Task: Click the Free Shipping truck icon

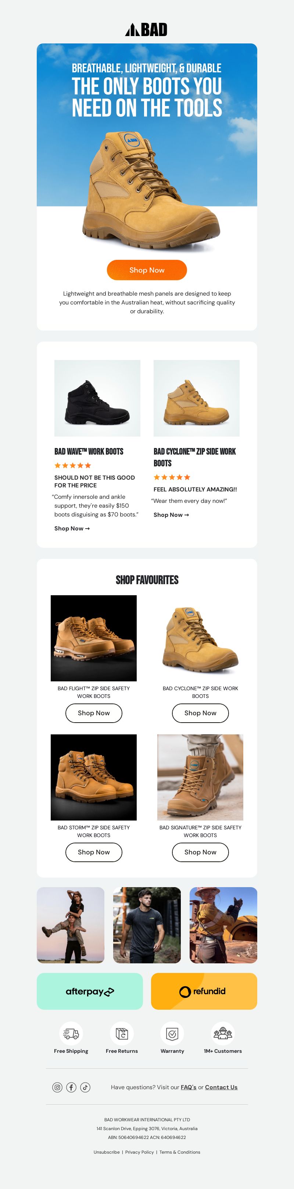Action: coord(71,1033)
